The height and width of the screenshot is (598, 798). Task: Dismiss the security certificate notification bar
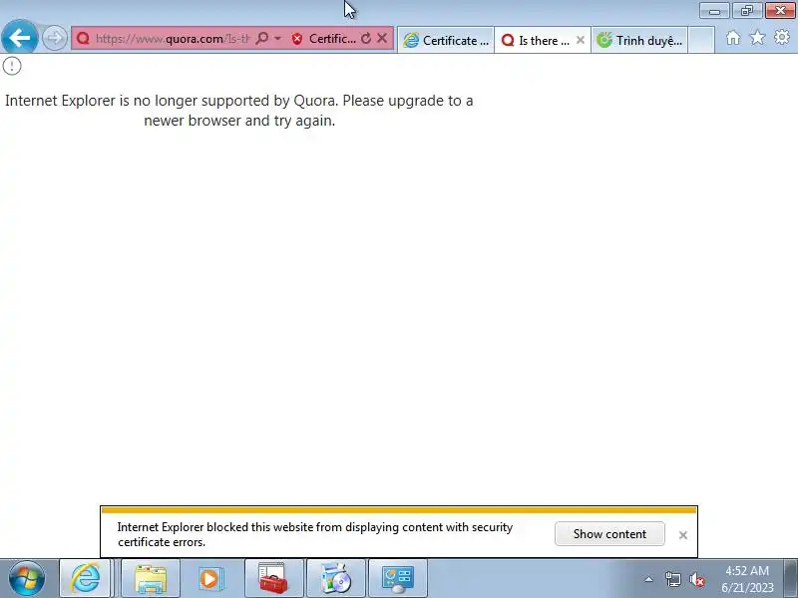click(683, 535)
